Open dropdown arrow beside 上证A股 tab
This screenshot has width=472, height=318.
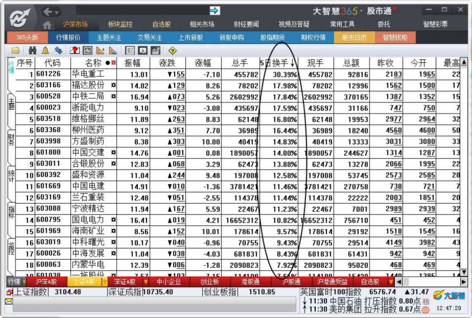pyautogui.click(x=104, y=282)
